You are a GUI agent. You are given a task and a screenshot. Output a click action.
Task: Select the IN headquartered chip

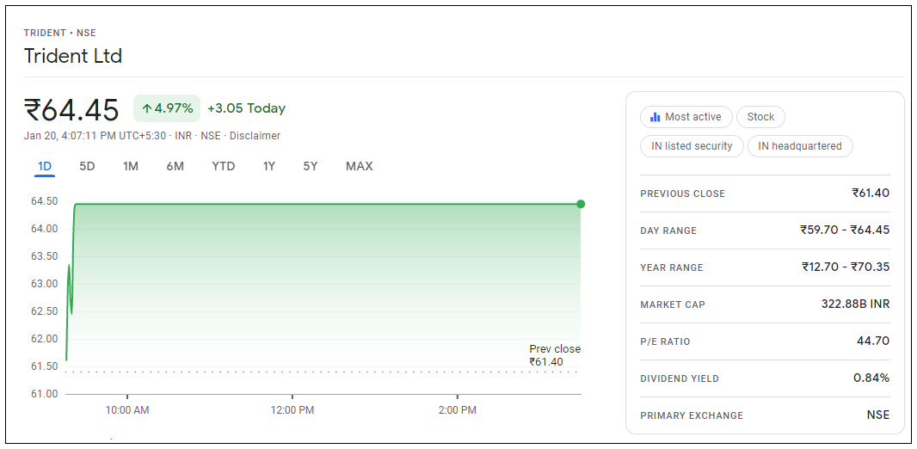tap(800, 146)
